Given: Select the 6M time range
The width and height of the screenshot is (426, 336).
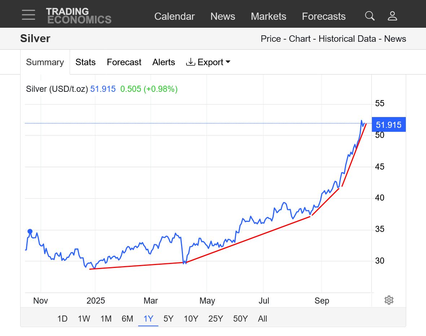Looking at the screenshot, I should coord(127,319).
